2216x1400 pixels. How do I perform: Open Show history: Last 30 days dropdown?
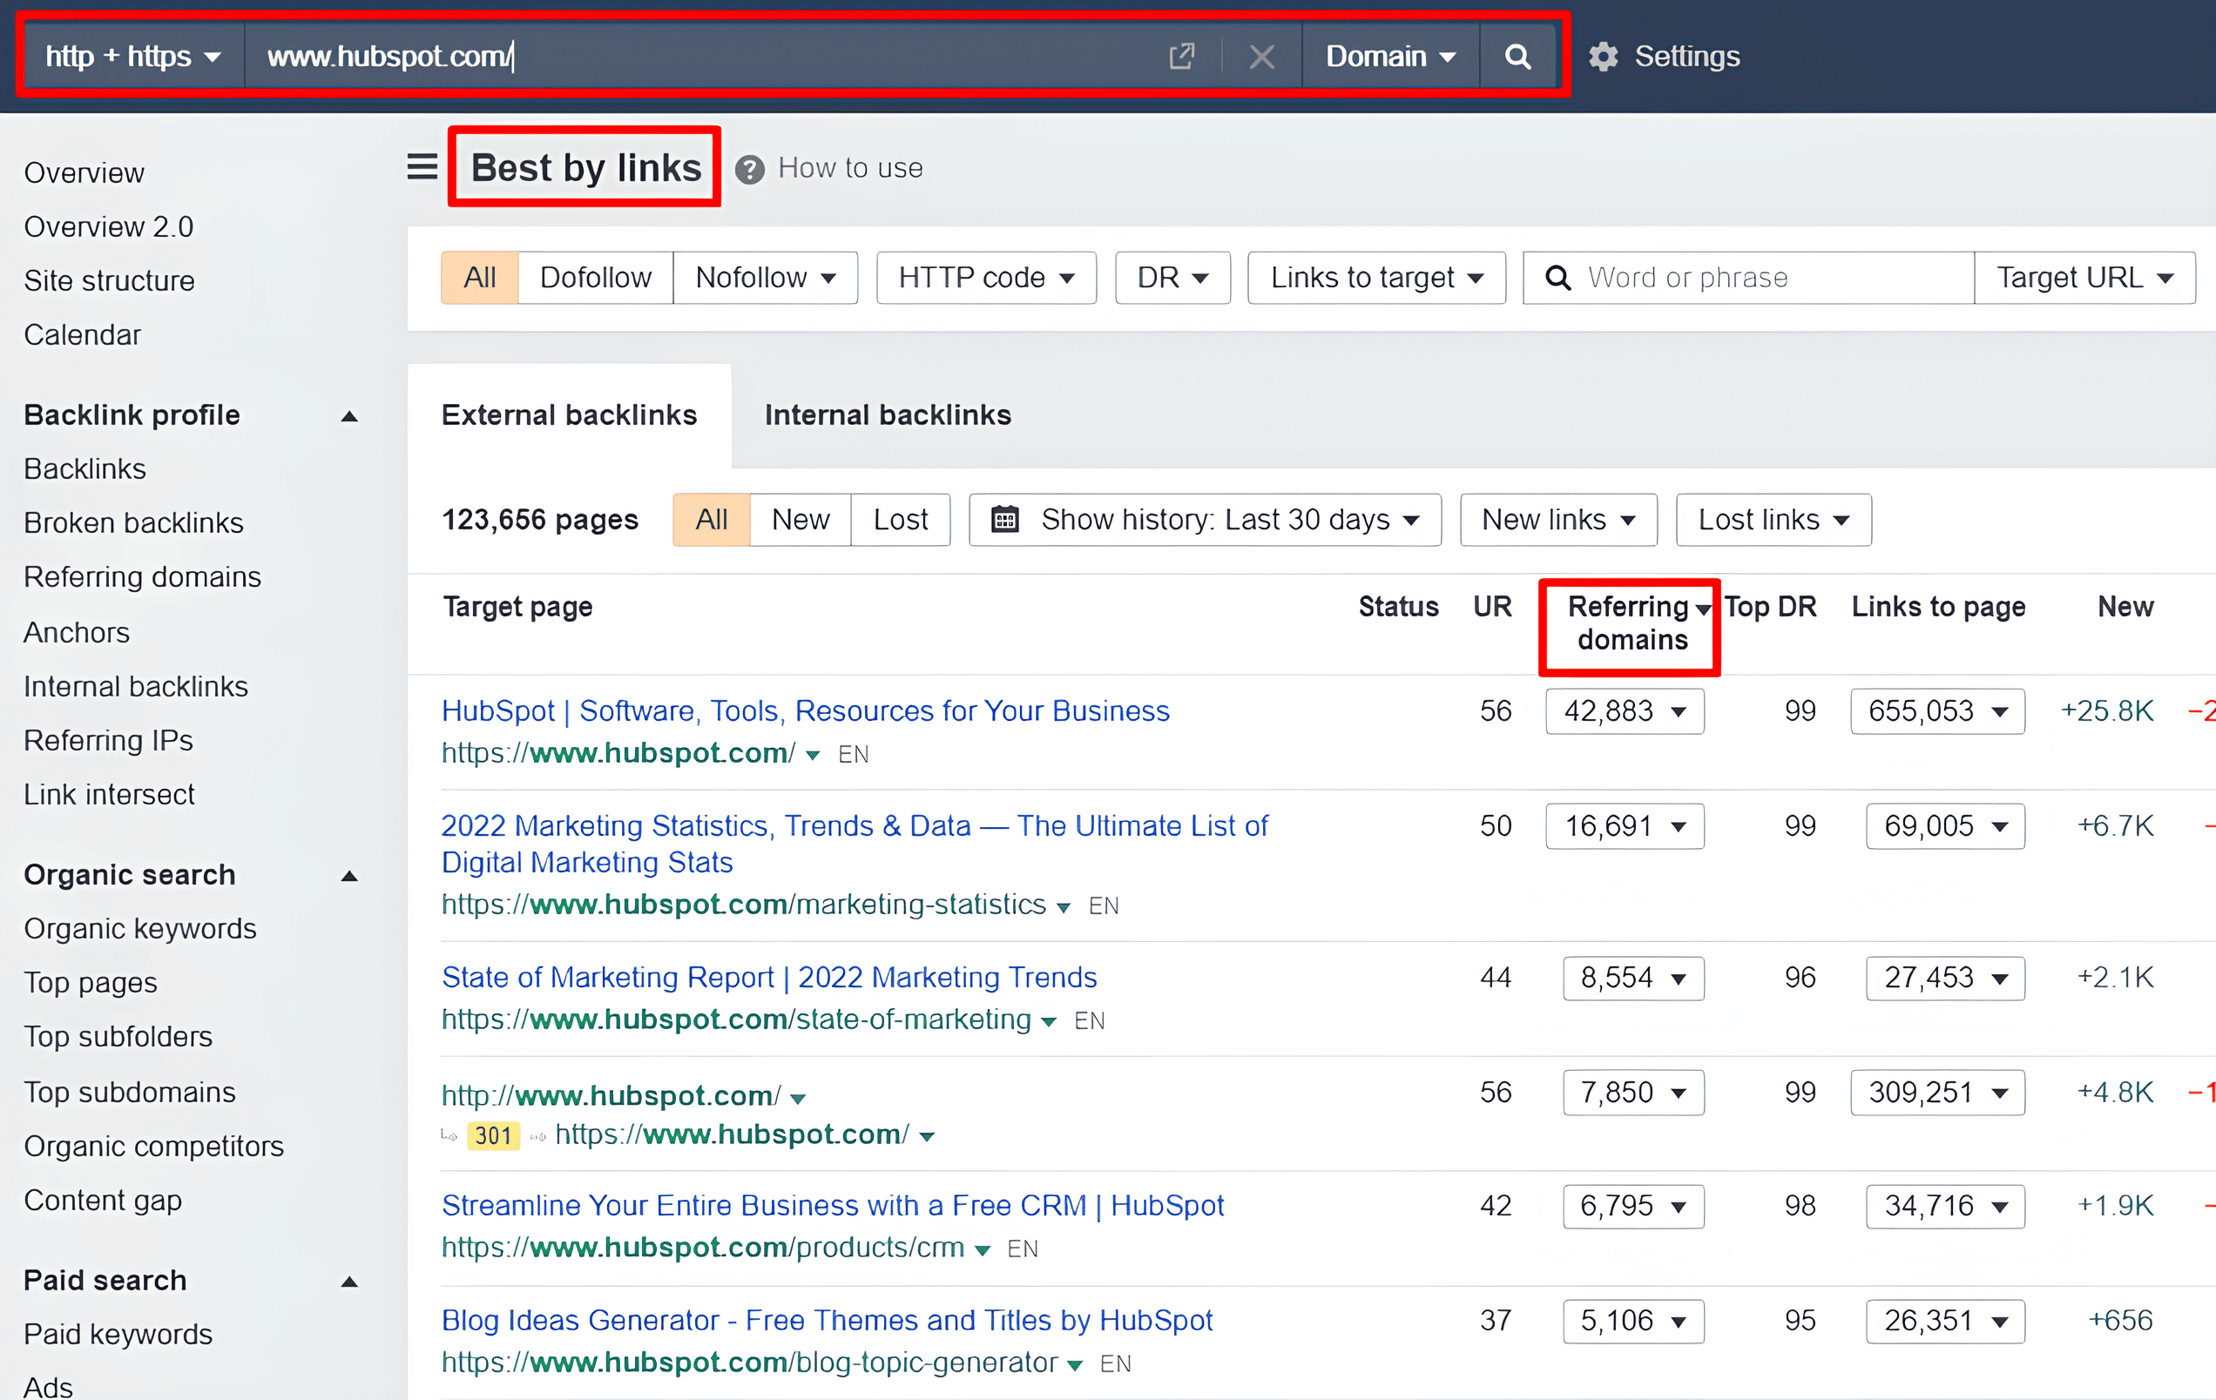coord(1205,520)
